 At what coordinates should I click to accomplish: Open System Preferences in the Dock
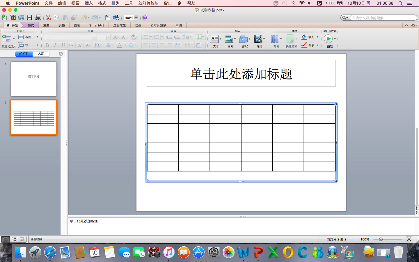[214, 252]
